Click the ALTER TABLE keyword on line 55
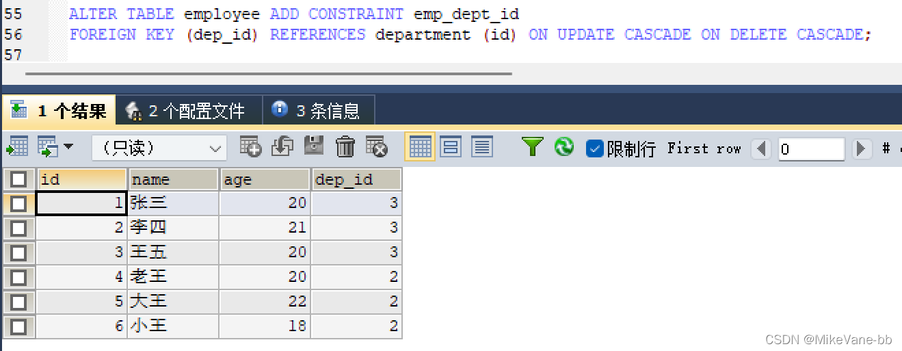Screen dimensions: 902x351 [122, 14]
